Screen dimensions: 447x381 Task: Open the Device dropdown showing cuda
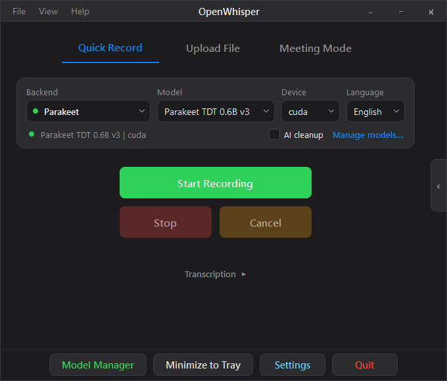pyautogui.click(x=310, y=112)
